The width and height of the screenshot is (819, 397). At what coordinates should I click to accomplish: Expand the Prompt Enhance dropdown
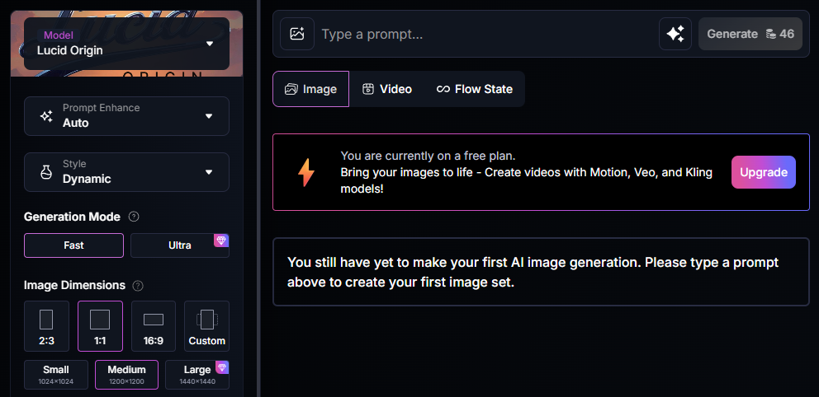click(x=126, y=116)
